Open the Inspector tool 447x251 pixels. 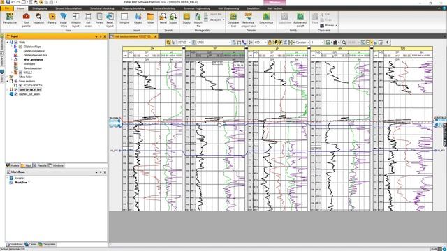38,19
